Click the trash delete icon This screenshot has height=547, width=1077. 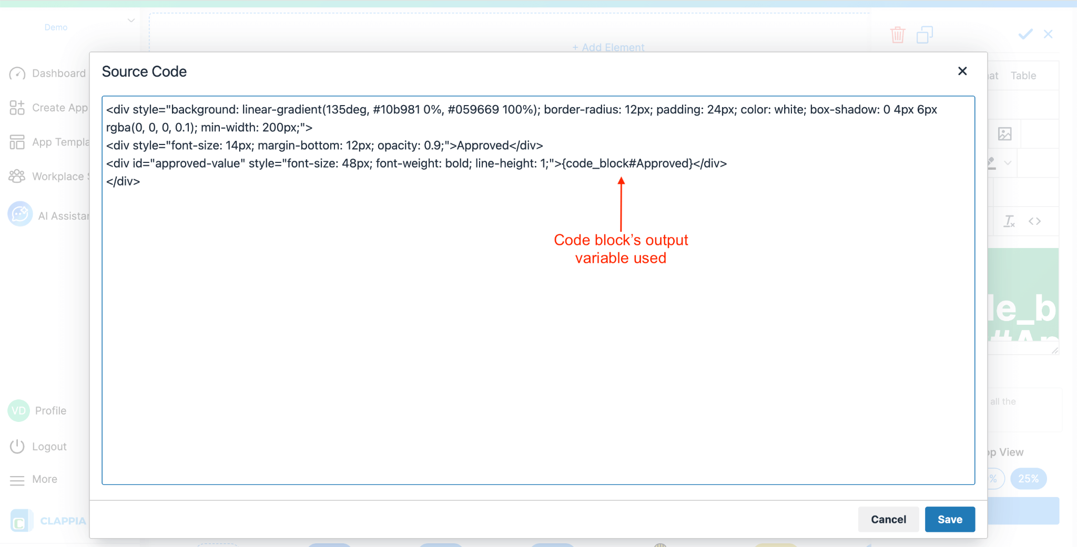coord(898,35)
